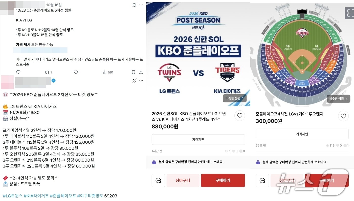Select 가격제안 under the 300,000원 listing
The image size is (354, 201).
[x=302, y=134]
